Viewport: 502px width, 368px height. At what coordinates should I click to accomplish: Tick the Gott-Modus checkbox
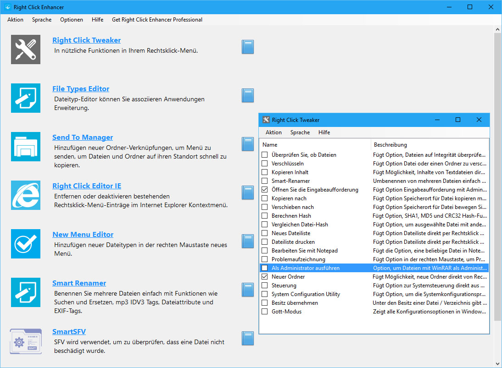[264, 312]
